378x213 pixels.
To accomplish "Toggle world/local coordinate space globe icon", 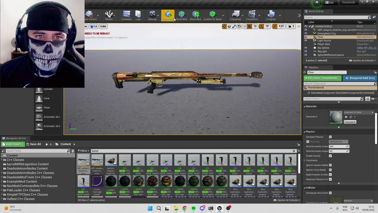I will (239, 26).
